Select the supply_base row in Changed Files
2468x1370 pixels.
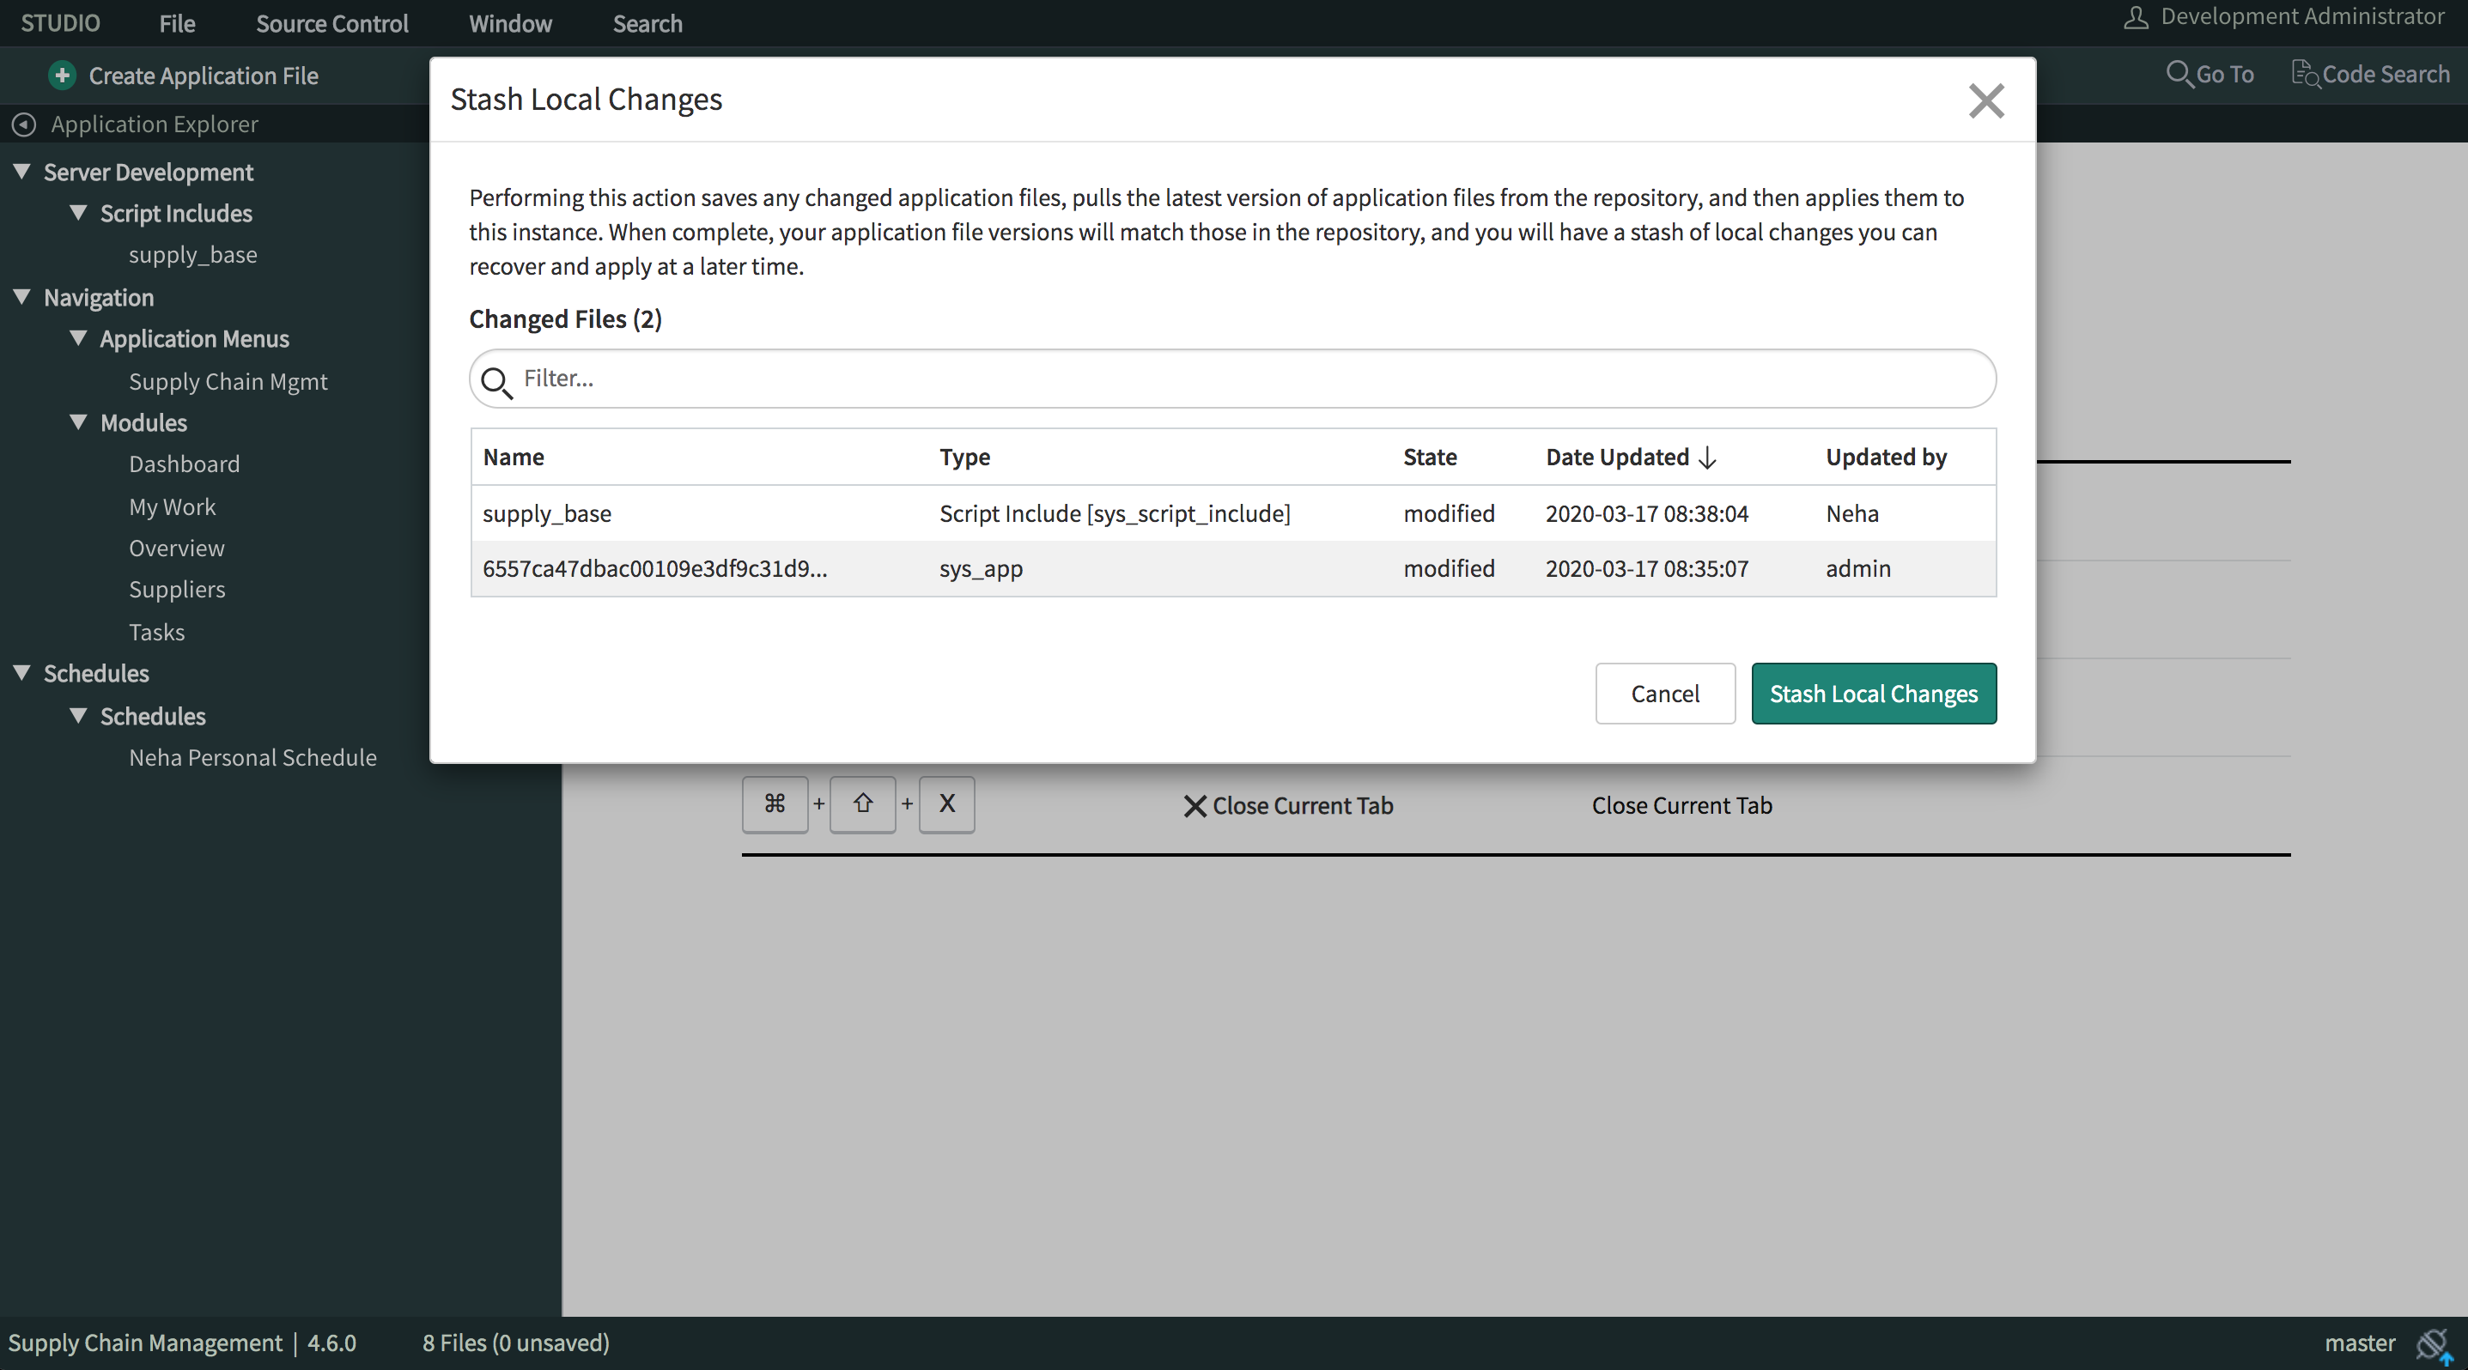[1233, 513]
